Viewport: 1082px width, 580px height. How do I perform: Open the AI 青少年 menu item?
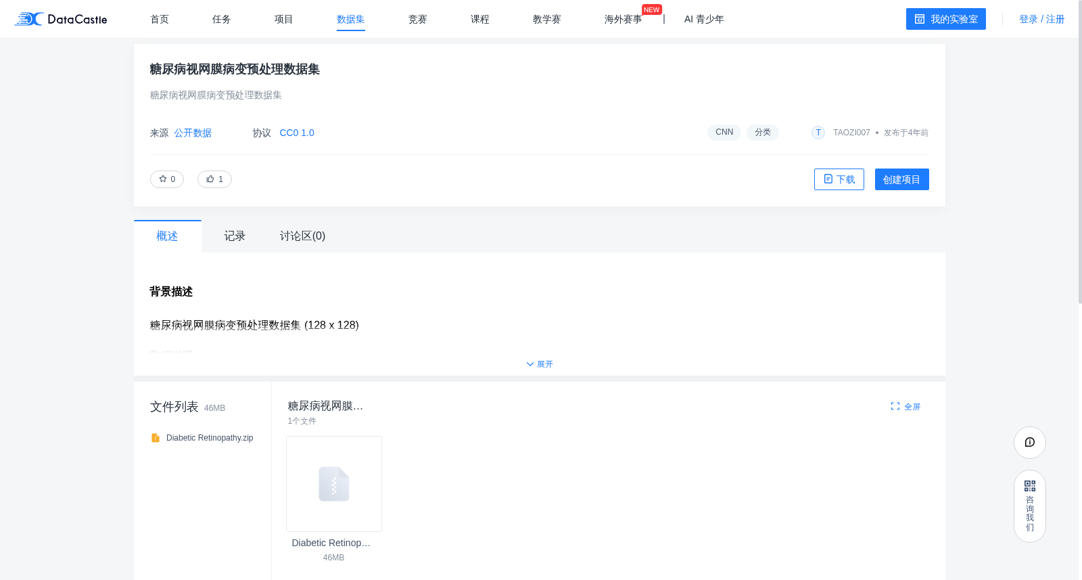pyautogui.click(x=704, y=19)
